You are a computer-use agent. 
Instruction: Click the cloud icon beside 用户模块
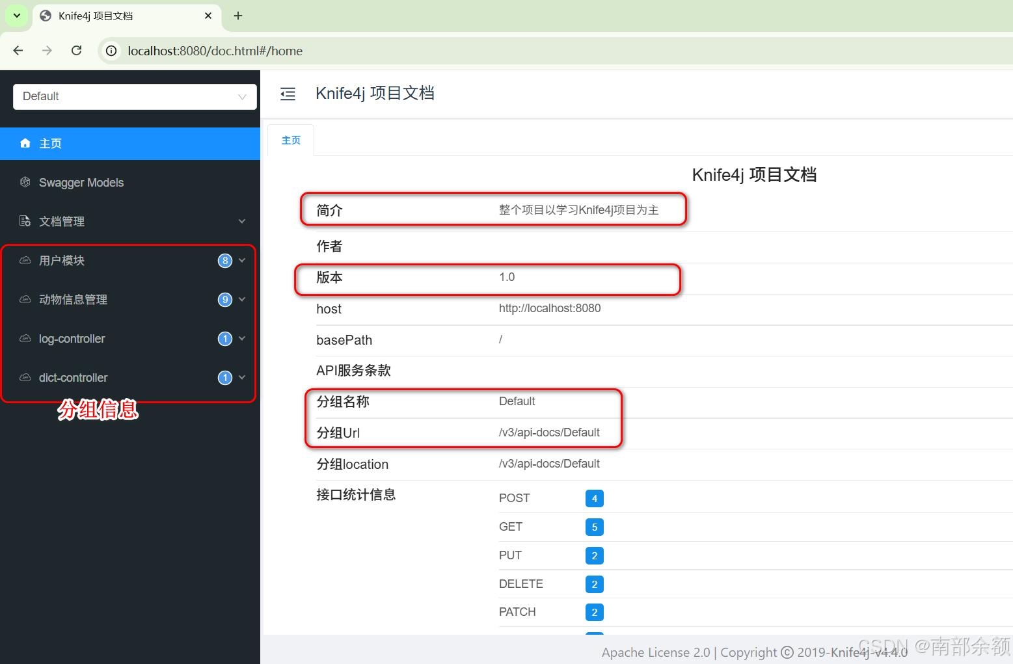[x=25, y=260]
